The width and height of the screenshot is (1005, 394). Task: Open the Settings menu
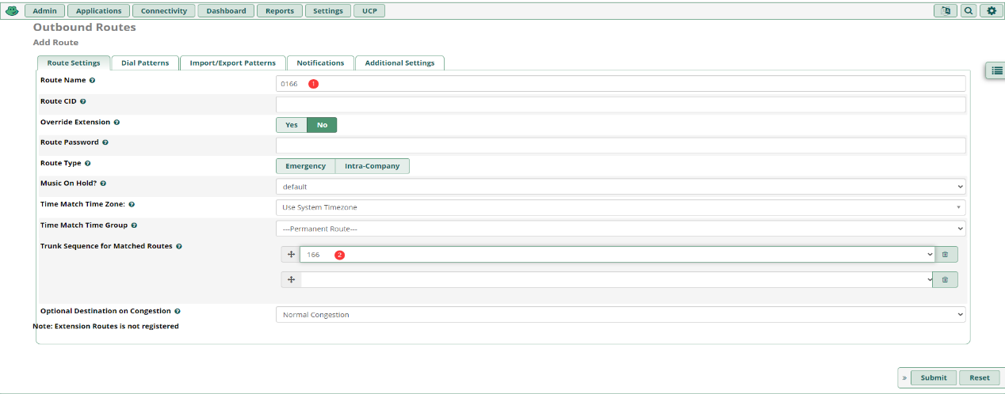click(x=328, y=11)
